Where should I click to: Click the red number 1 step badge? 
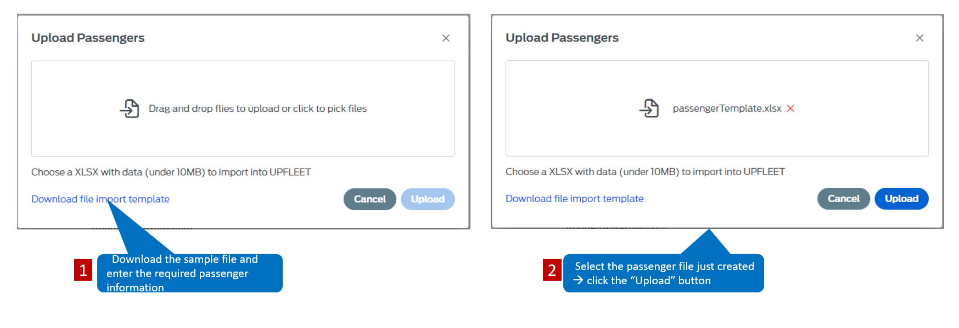pyautogui.click(x=83, y=270)
